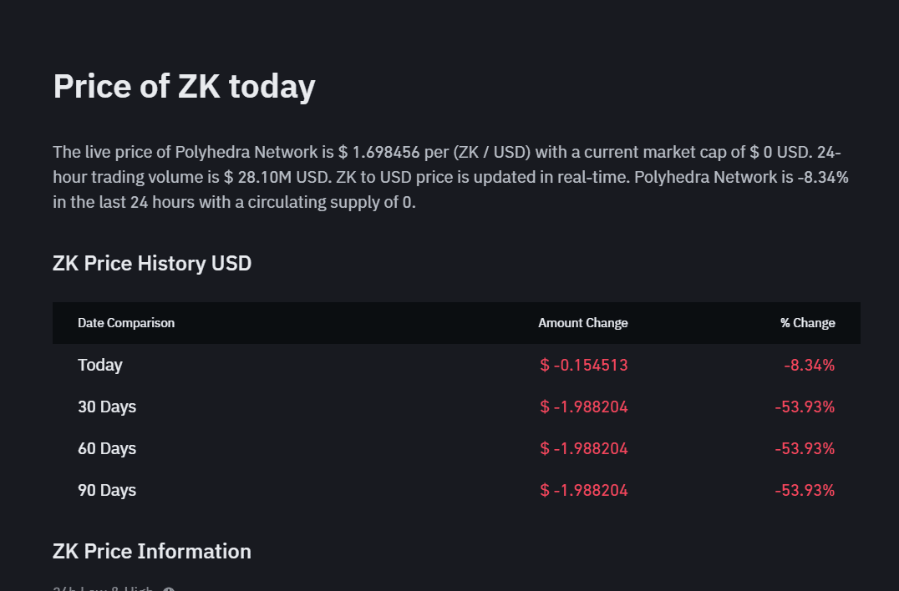The width and height of the screenshot is (899, 591).
Task: Select the Today row label
Action: (100, 365)
